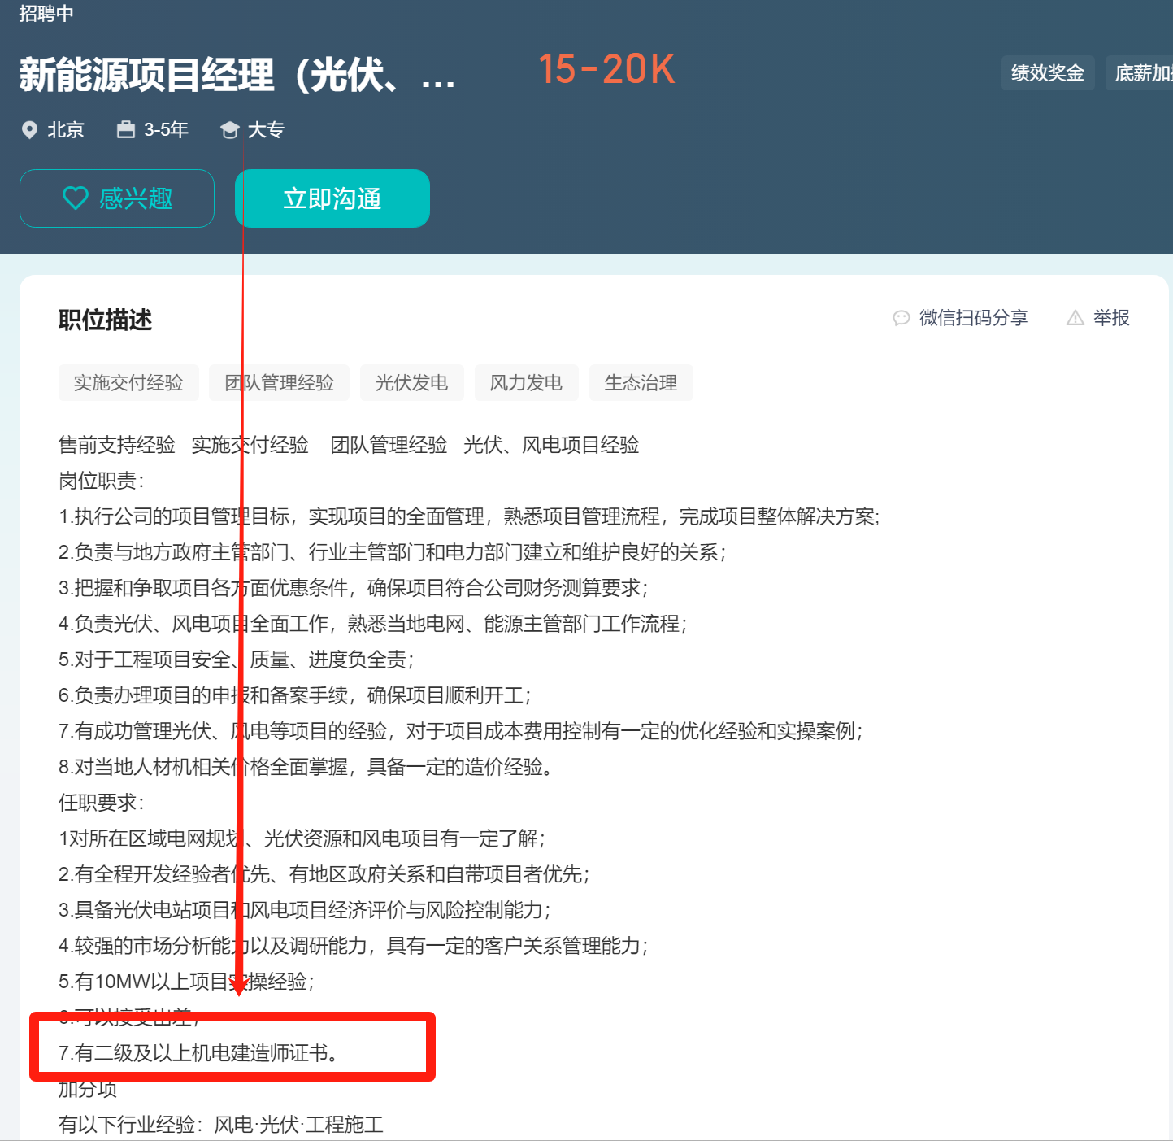
Task: Click the line 7.有成功管理光伏、风电等项目的经验
Action: [460, 731]
